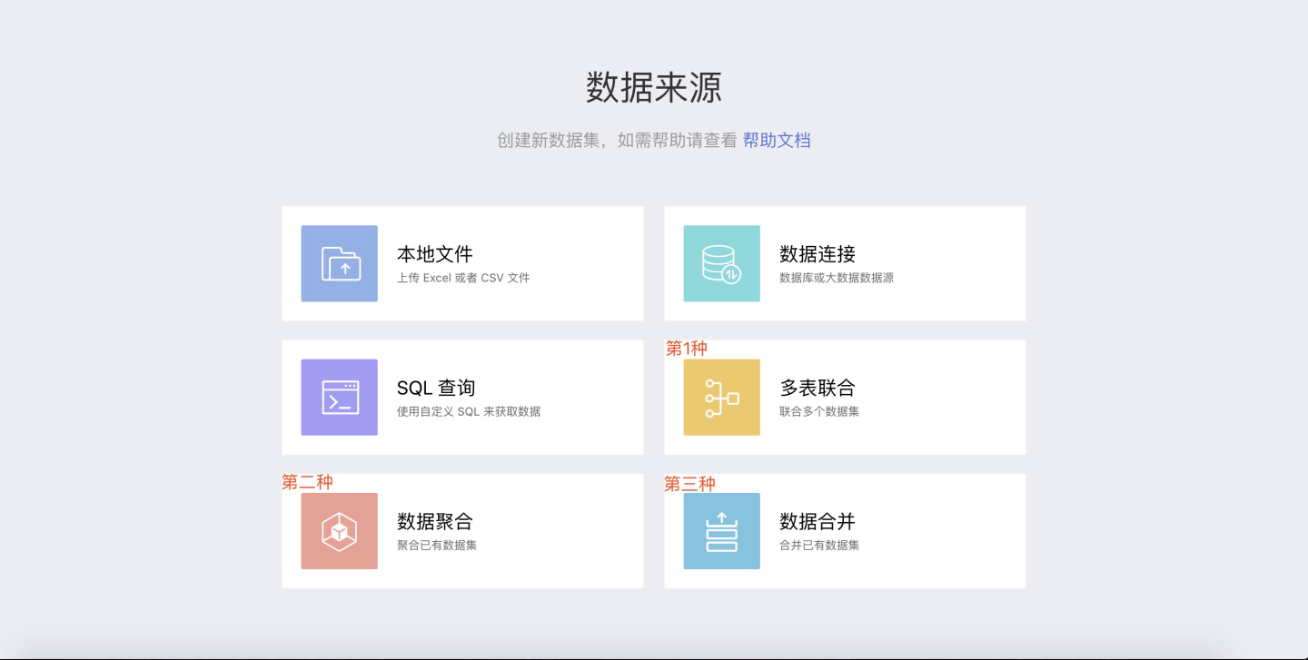Pick the 多表联合 title
This screenshot has height=660, width=1308.
click(817, 388)
